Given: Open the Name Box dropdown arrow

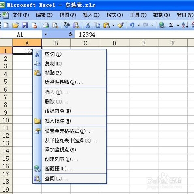Looking at the screenshot, I should coord(46,34).
